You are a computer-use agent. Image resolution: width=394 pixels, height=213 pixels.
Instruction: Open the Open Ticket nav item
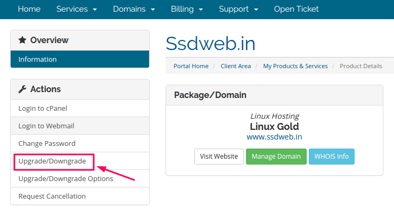[296, 9]
